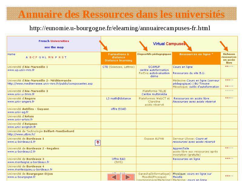Viewport: 242px width, 181px height.
Task: Follow 'centre autoformation' link
Action: [x=154, y=70]
